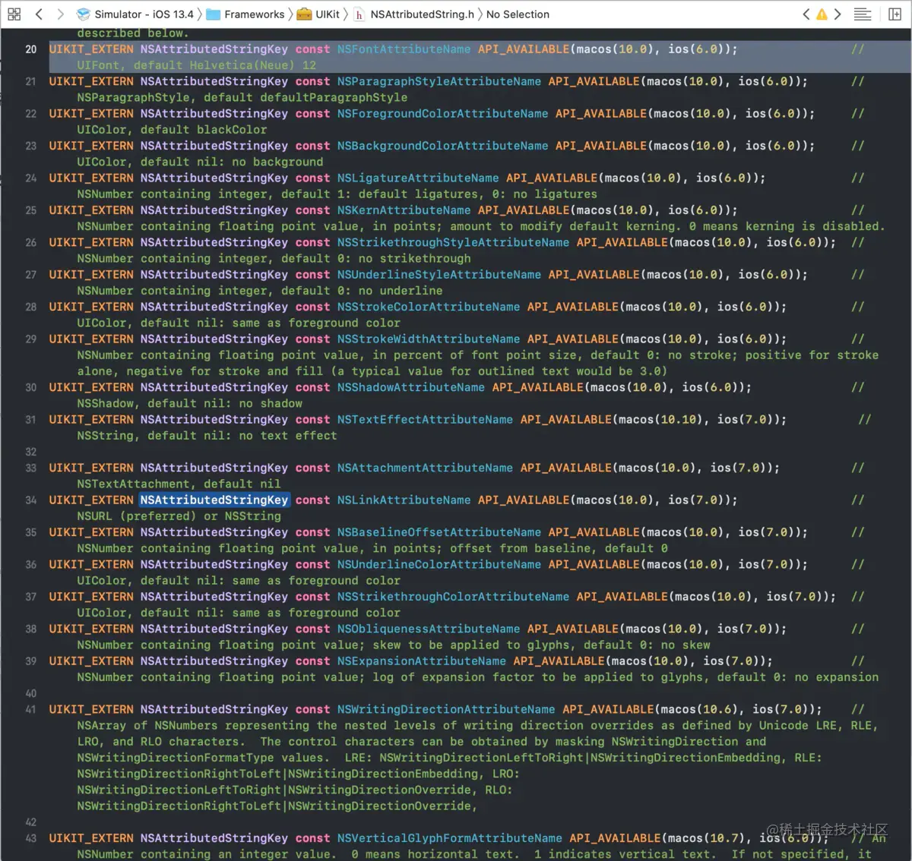This screenshot has height=861, width=912.
Task: Open the editor options lines icon
Action: [x=863, y=14]
